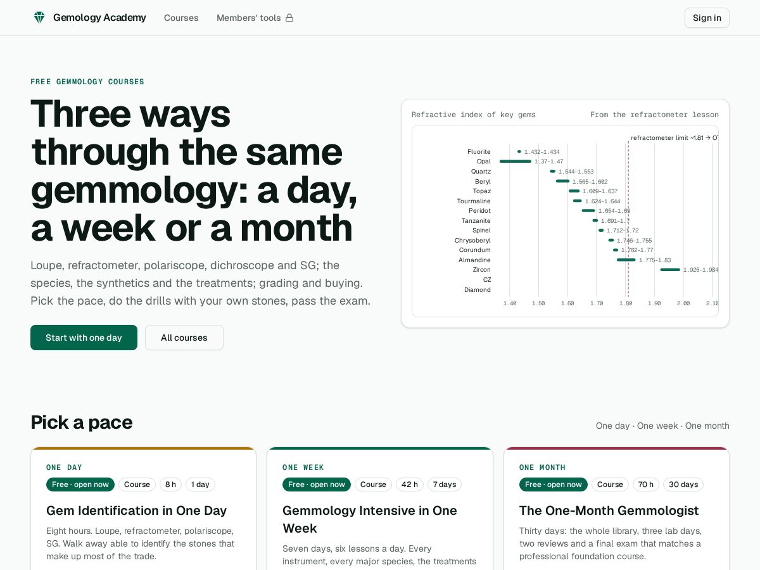Click the All courses button

(184, 338)
